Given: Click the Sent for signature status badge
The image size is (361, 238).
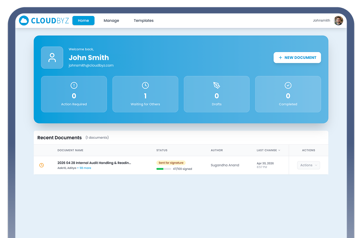Looking at the screenshot, I should pyautogui.click(x=171, y=163).
